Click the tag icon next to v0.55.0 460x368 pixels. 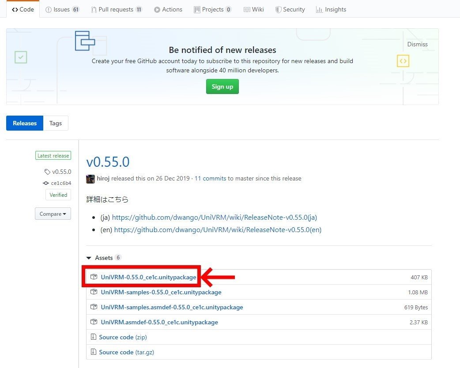47,172
